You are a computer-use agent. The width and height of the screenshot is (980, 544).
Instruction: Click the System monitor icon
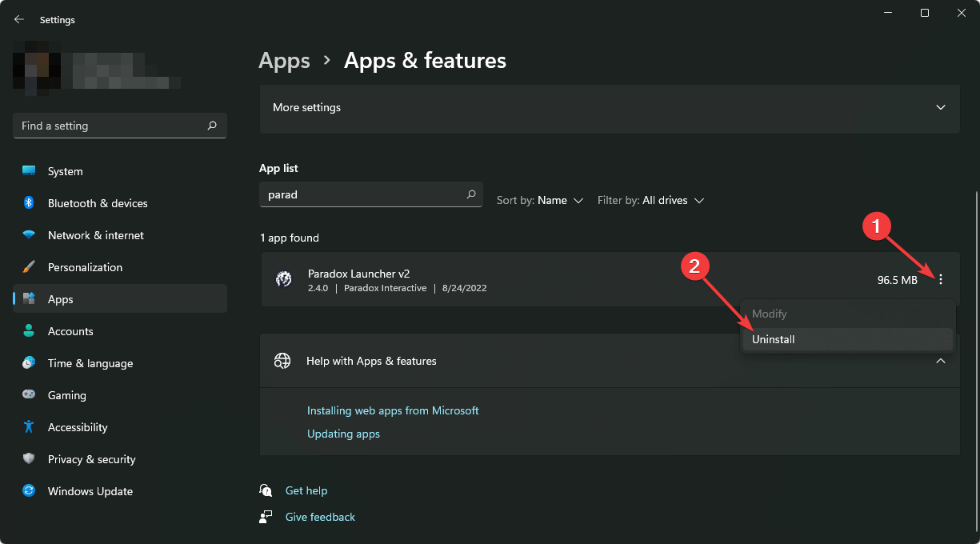point(29,171)
